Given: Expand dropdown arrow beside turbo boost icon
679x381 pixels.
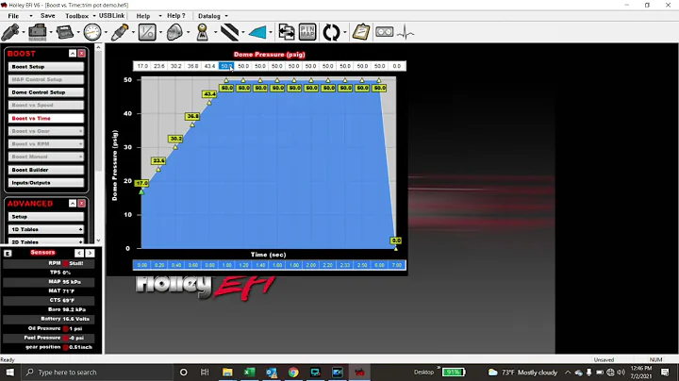Looking at the screenshot, I should click(x=188, y=32).
